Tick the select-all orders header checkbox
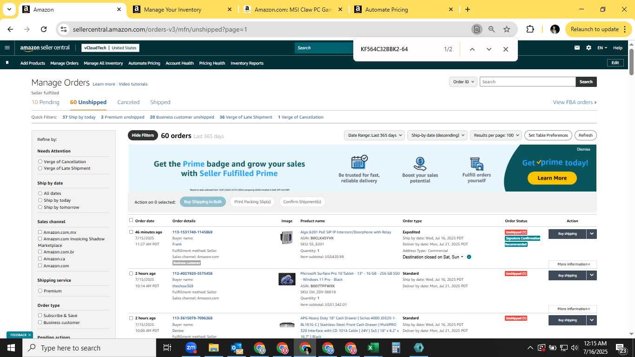The image size is (635, 357). tap(131, 220)
